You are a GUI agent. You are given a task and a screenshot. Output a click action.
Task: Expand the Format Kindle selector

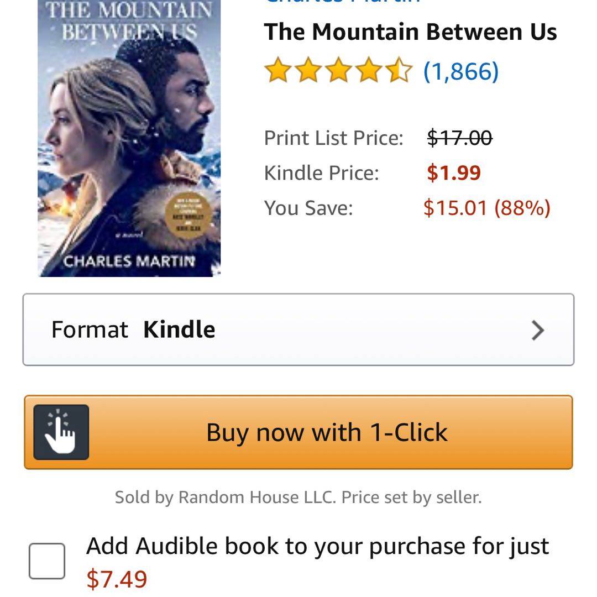tap(298, 329)
